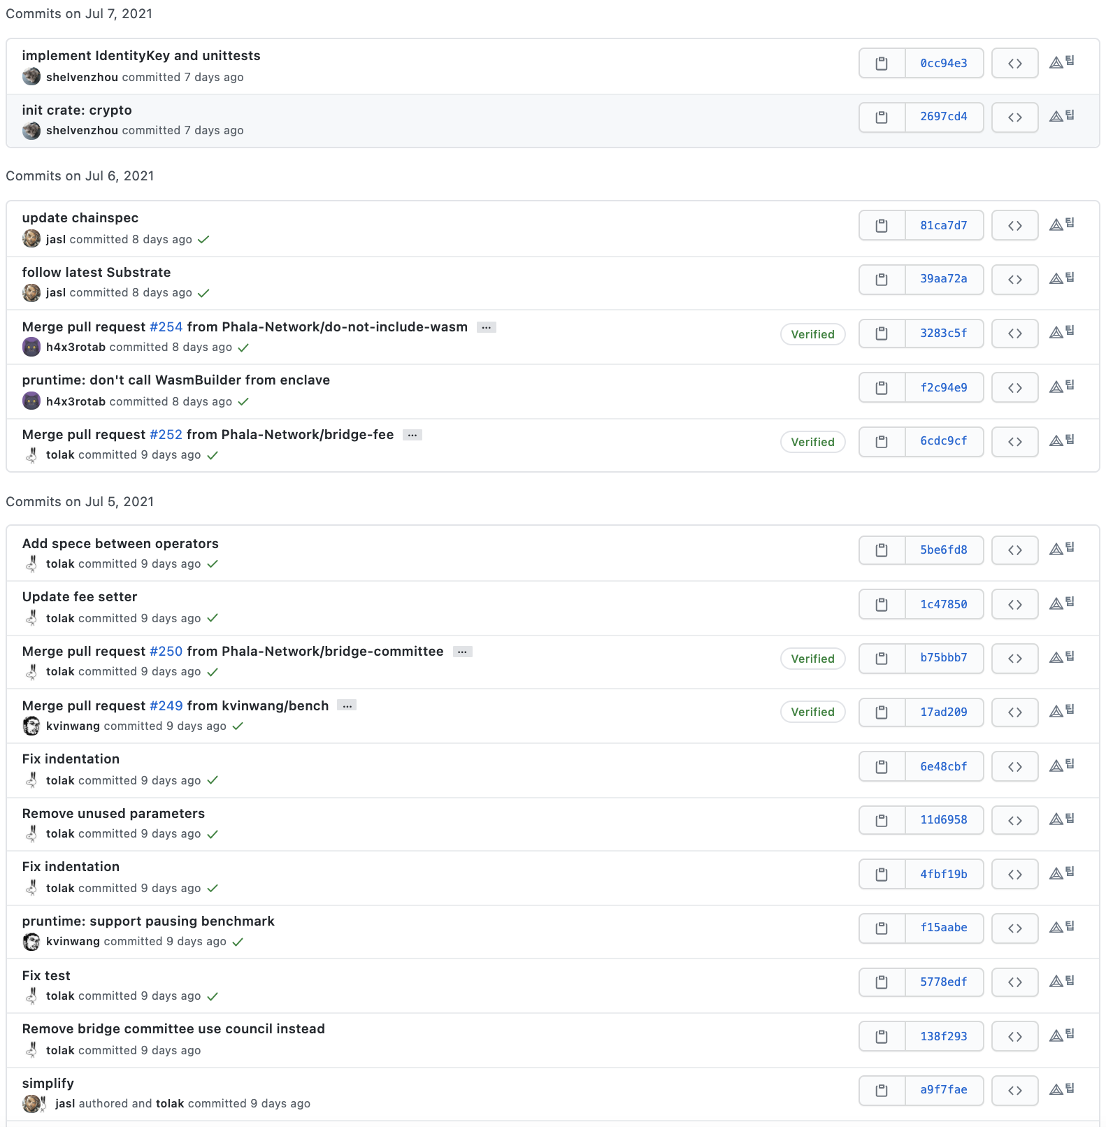Open 'simplify' commit title
Screen dimensions: 1106x1127
(48, 1084)
